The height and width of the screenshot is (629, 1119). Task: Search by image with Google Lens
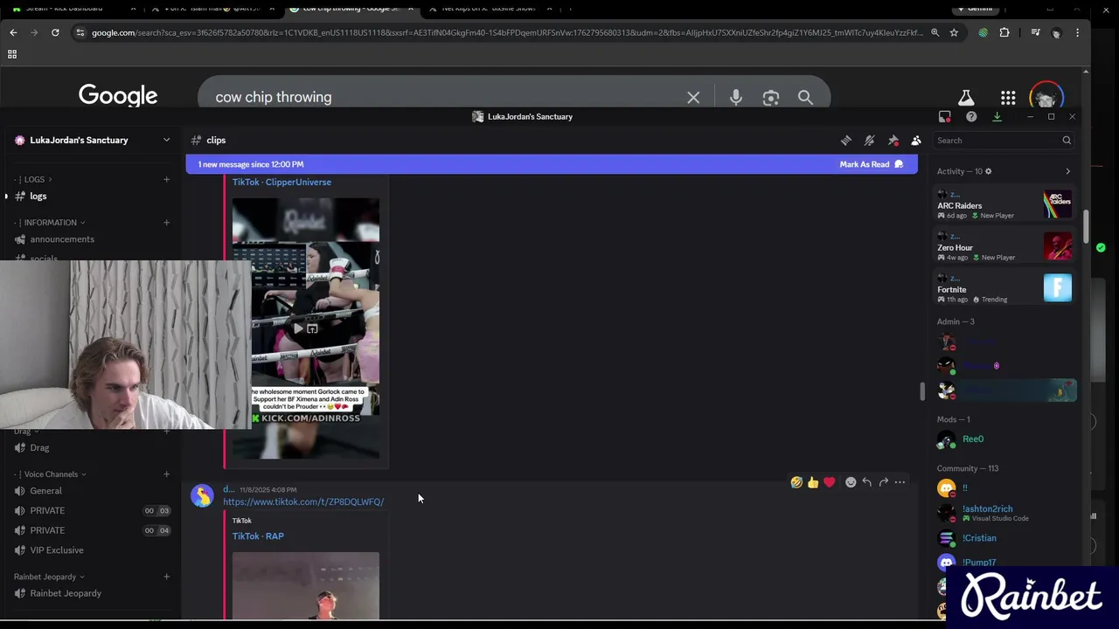[770, 97]
